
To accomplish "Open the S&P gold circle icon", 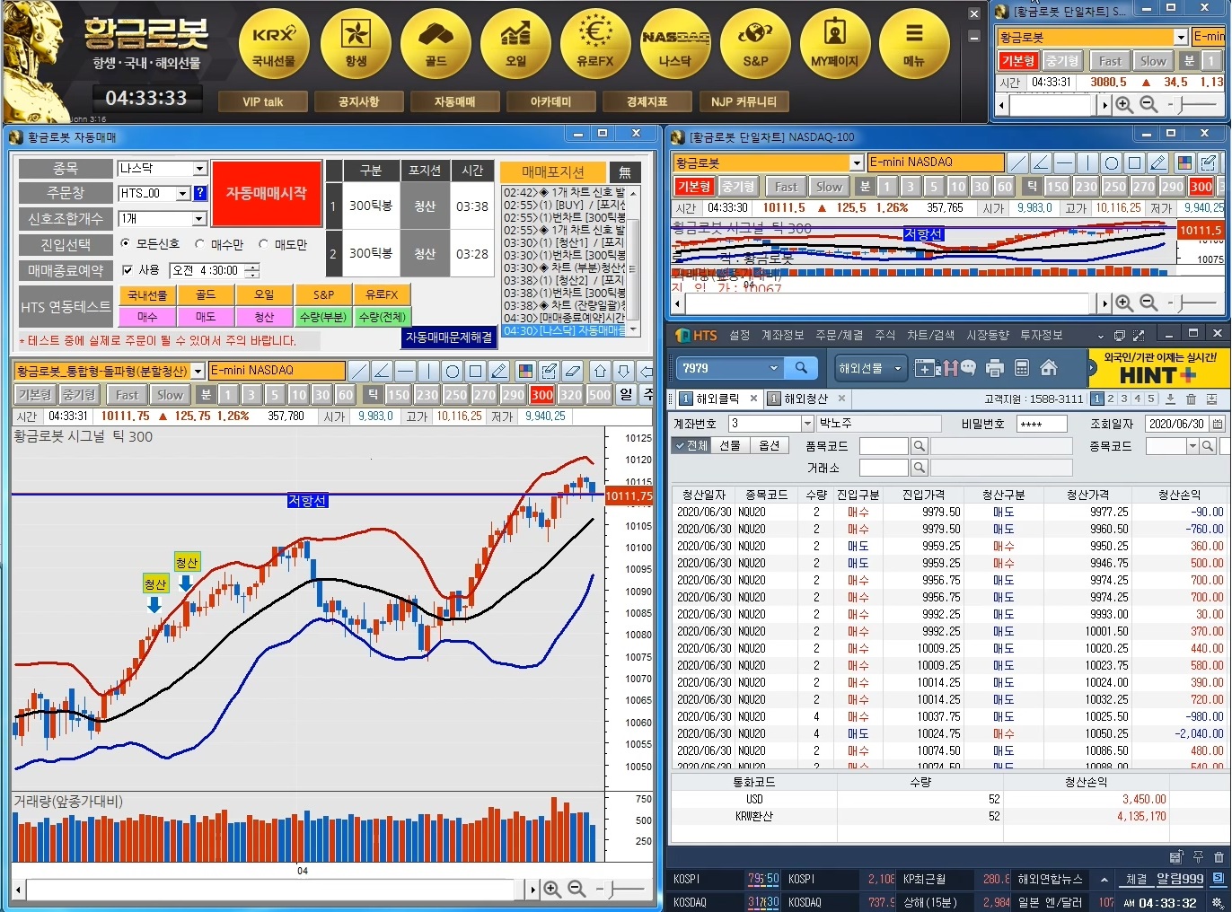I will pyautogui.click(x=755, y=43).
